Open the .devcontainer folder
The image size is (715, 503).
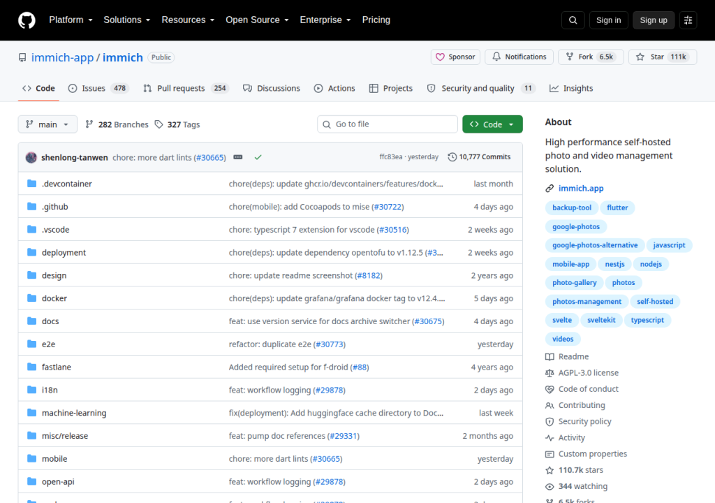pyautogui.click(x=66, y=184)
